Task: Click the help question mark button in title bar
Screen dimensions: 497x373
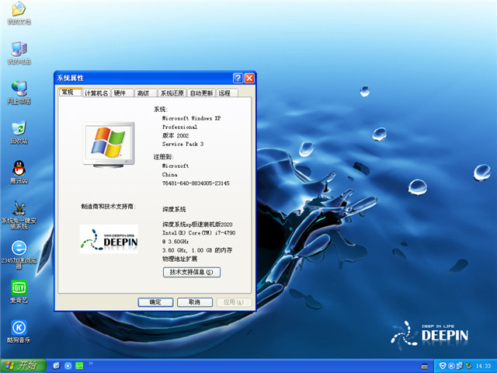Action: 238,78
